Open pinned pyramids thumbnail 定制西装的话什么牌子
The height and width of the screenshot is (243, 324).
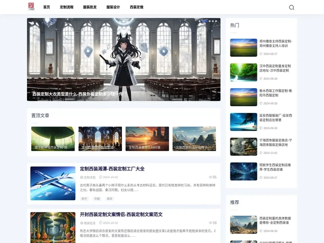(194, 139)
